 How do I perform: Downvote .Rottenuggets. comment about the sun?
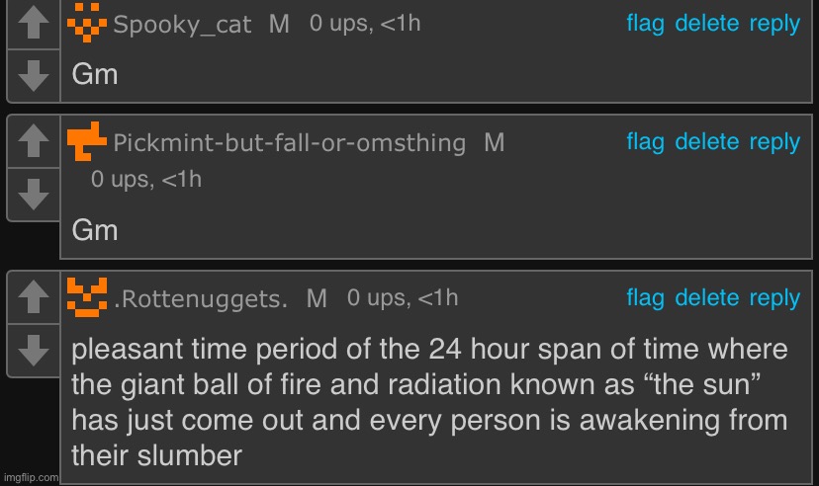click(34, 349)
